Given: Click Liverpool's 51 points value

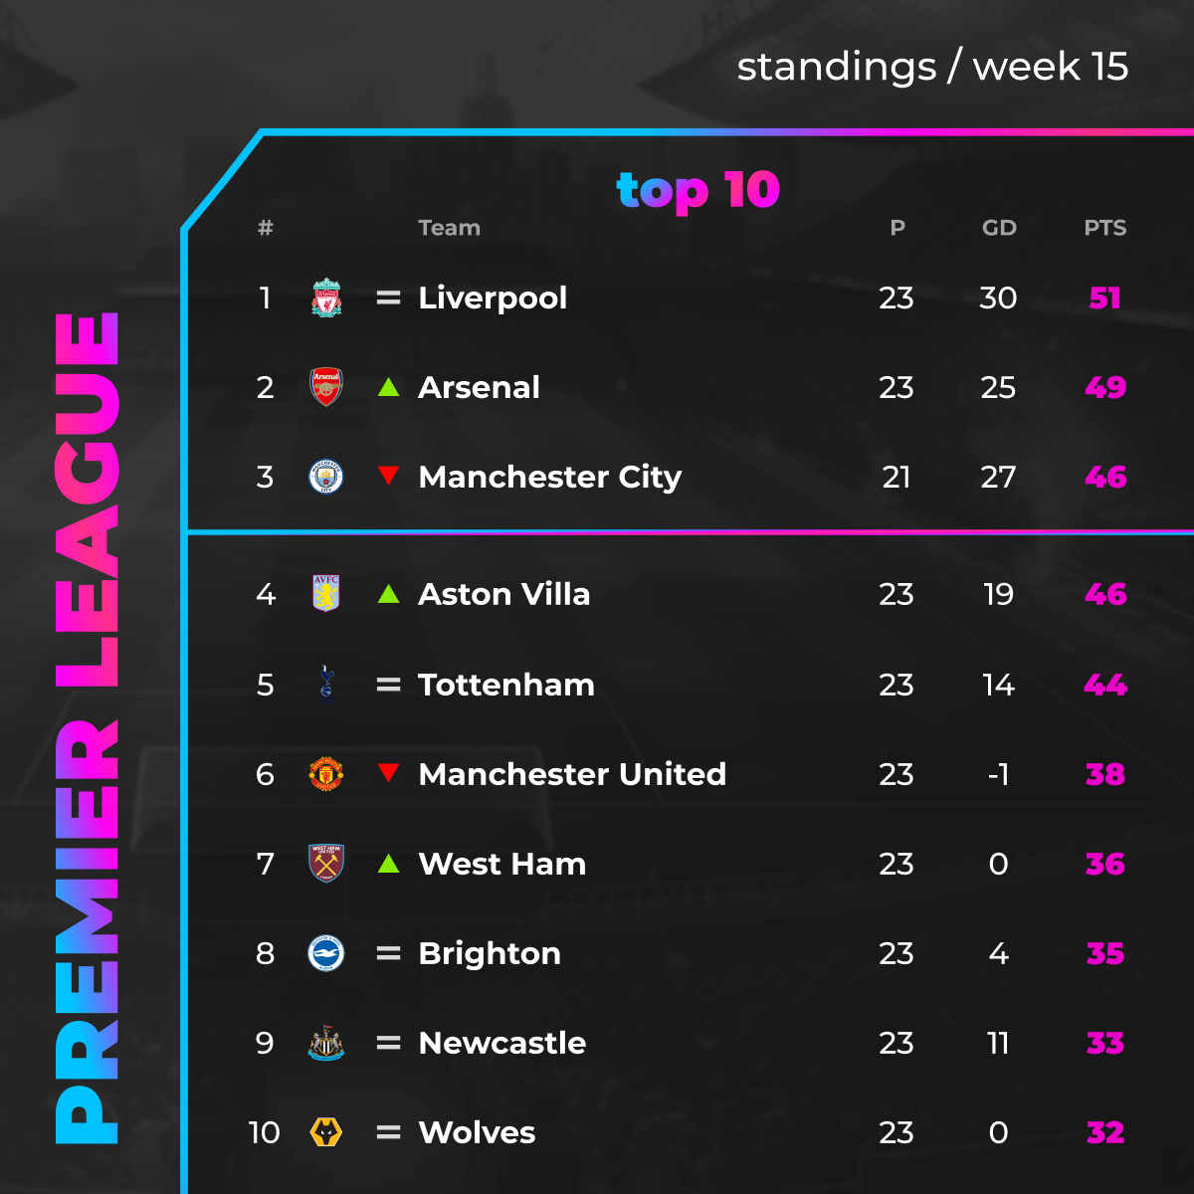Looking at the screenshot, I should (1105, 298).
